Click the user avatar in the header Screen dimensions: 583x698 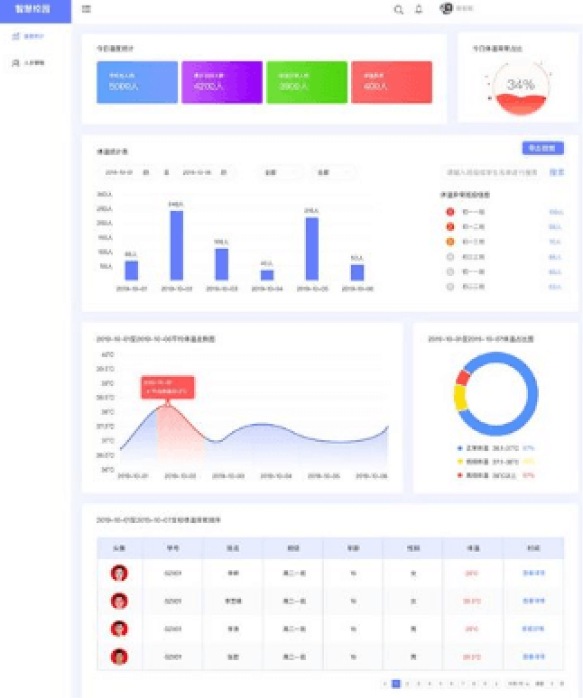pyautogui.click(x=445, y=8)
